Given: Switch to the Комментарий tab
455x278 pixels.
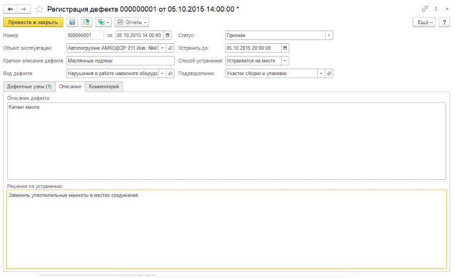Looking at the screenshot, I should coord(104,87).
